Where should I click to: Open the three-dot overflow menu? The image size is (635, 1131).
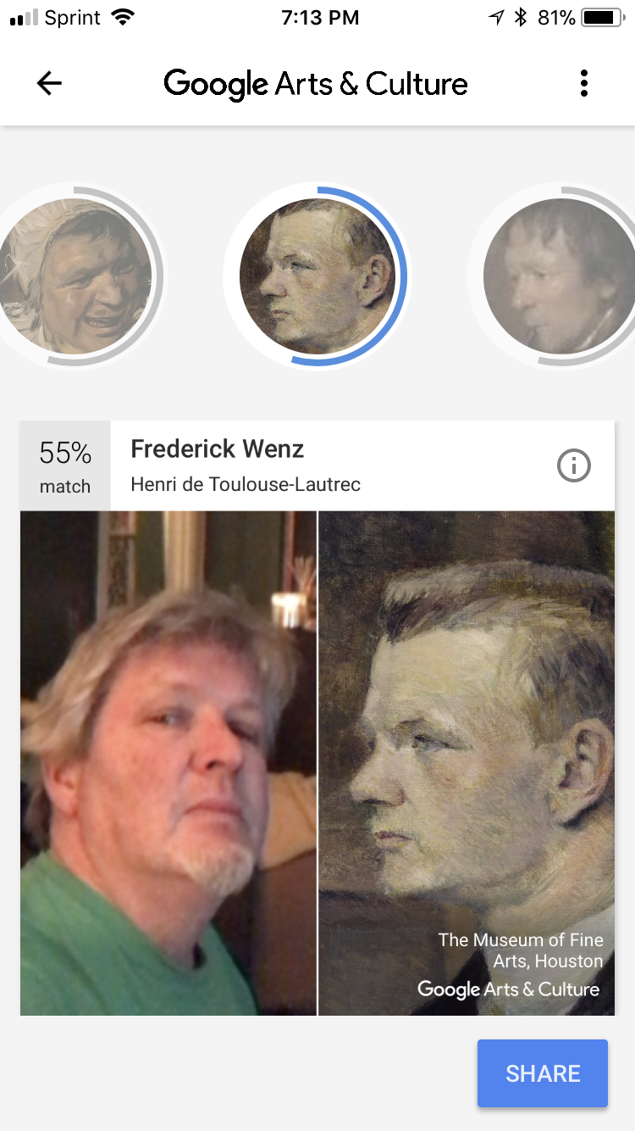pos(583,83)
